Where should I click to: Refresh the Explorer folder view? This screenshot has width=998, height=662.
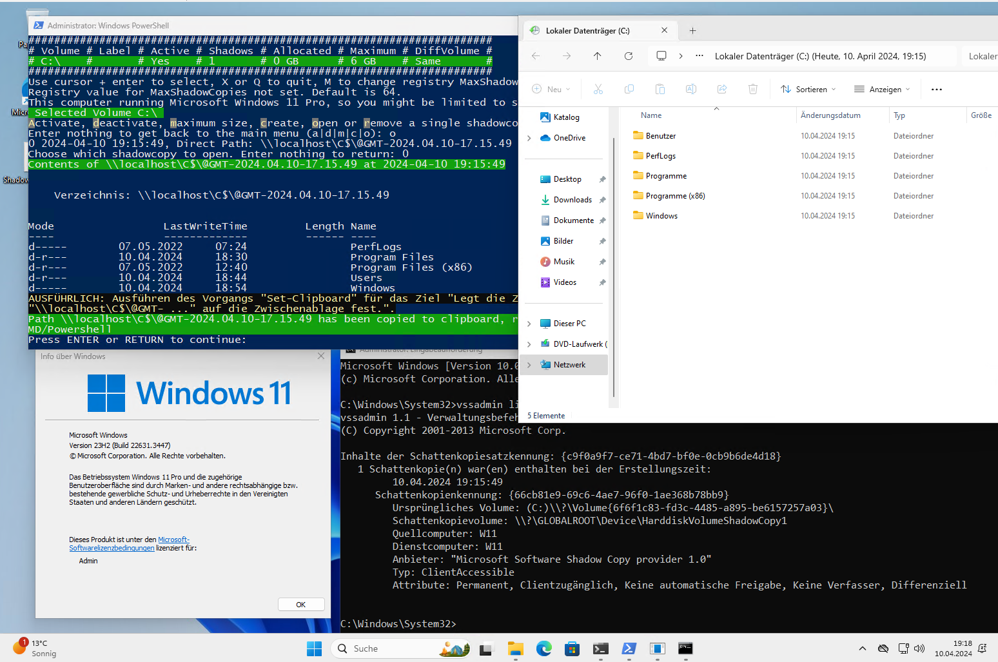point(629,56)
